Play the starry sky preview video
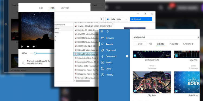The height and width of the screenshot is (101, 203). pos(22,47)
